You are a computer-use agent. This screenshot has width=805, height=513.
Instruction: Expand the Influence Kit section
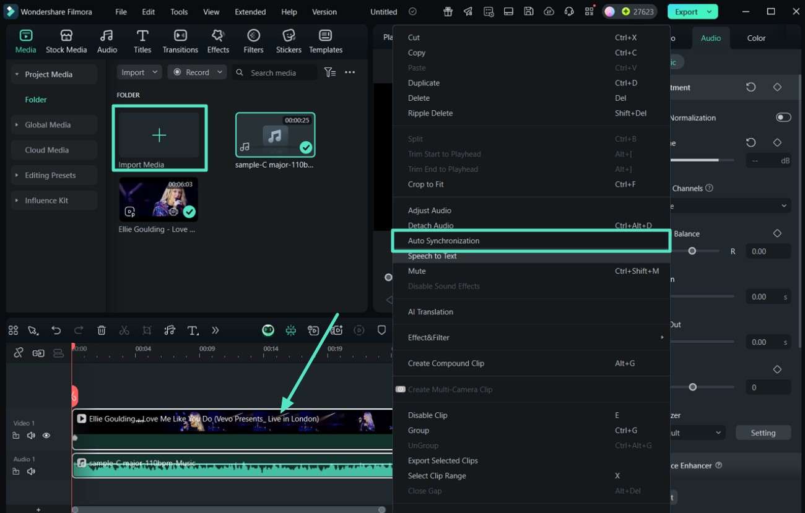[17, 200]
